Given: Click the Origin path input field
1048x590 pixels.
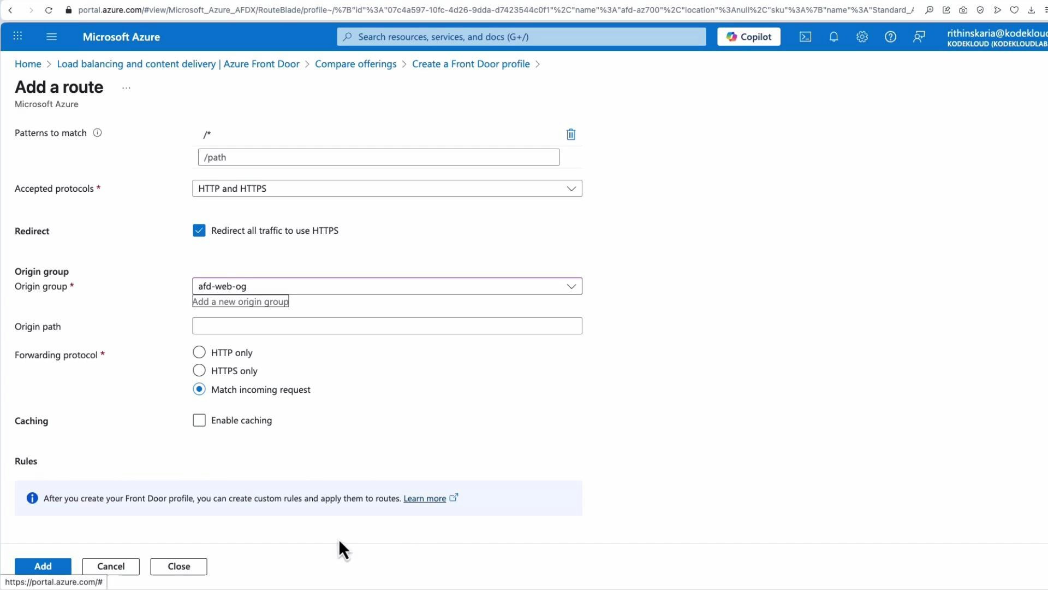Looking at the screenshot, I should pos(387,326).
